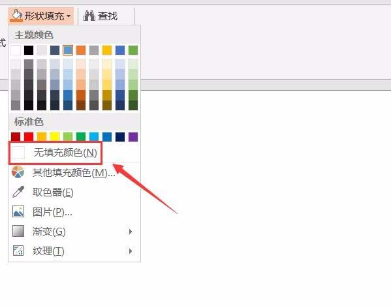
Task: Pick darkest green shade in theme column
Action: (x=133, y=105)
